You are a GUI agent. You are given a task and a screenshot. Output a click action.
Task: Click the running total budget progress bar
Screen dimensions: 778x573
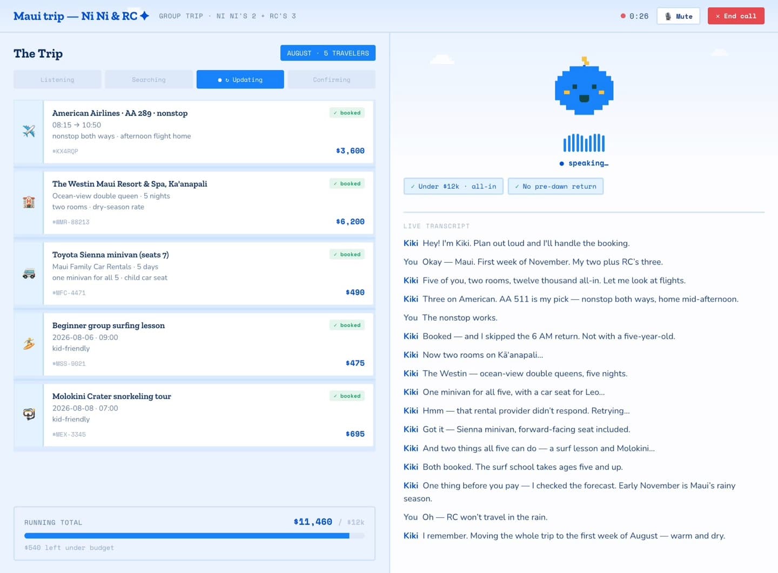point(194,536)
